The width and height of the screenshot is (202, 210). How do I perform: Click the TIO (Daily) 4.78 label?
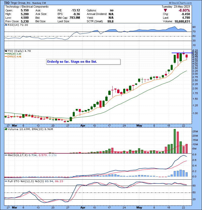(19, 51)
